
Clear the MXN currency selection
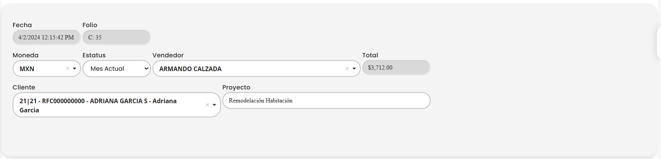[68, 69]
